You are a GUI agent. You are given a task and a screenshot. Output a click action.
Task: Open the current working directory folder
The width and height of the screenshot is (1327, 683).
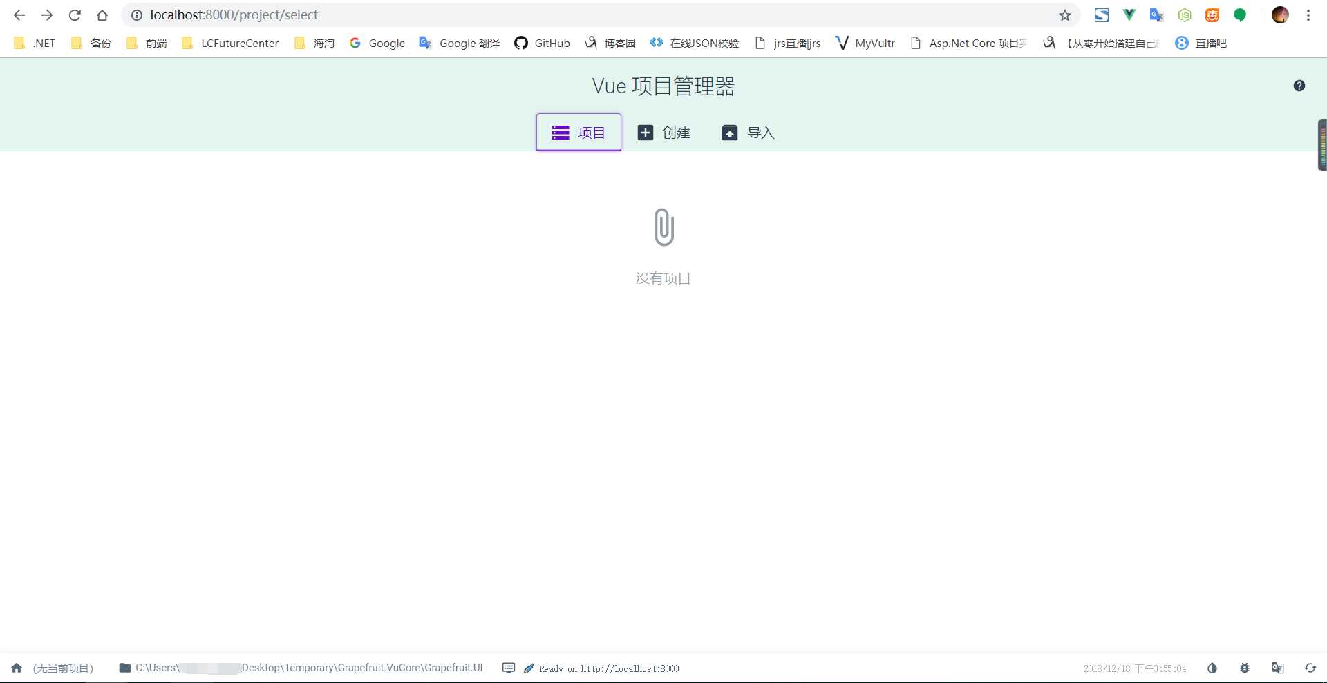pyautogui.click(x=301, y=668)
